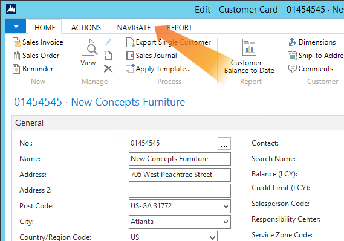Viewport: 344px width, 241px height.
Task: Open customer Comments
Action: point(311,69)
